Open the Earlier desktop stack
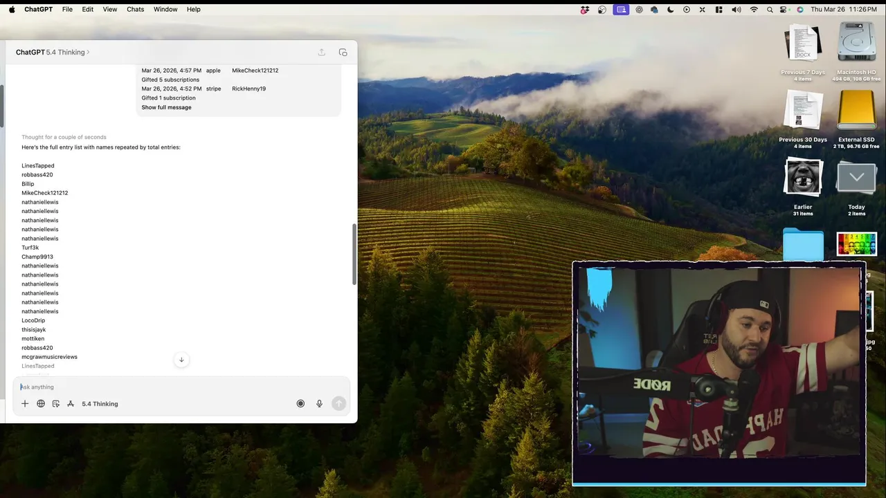The image size is (886, 498). pos(803,178)
